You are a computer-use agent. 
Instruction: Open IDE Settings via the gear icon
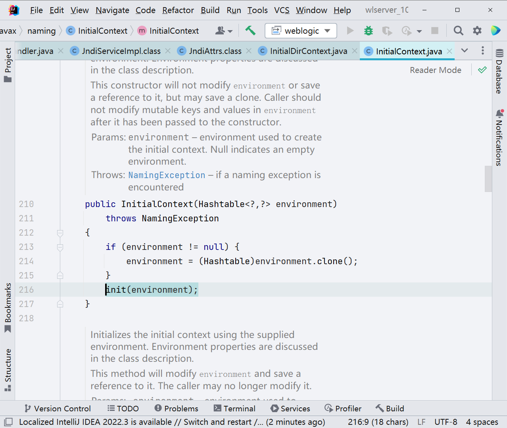pos(477,31)
